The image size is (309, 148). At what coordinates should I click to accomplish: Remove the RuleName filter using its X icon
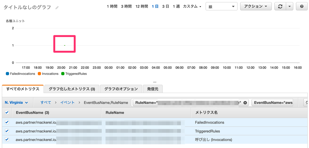coord(245,103)
